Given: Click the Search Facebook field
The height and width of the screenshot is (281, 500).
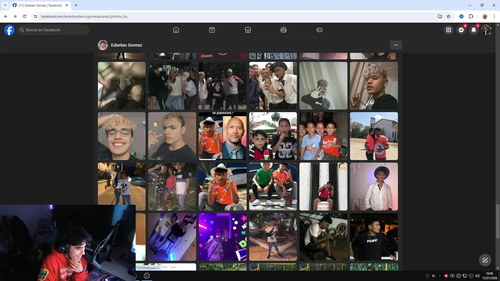Looking at the screenshot, I should click(x=53, y=30).
